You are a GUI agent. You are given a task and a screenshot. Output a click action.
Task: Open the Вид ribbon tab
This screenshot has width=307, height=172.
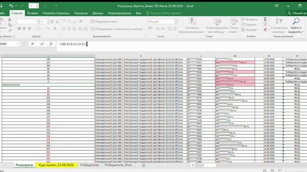(x=139, y=13)
